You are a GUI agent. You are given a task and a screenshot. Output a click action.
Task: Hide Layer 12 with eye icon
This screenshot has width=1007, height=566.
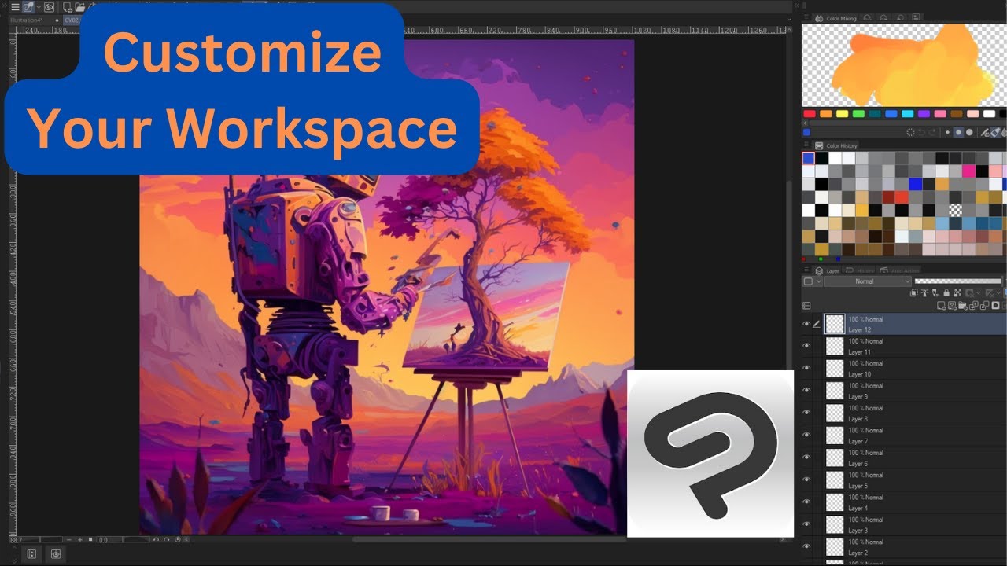click(806, 324)
